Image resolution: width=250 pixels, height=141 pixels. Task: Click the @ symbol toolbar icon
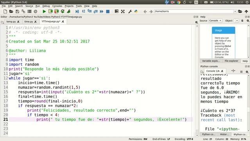point(36,11)
